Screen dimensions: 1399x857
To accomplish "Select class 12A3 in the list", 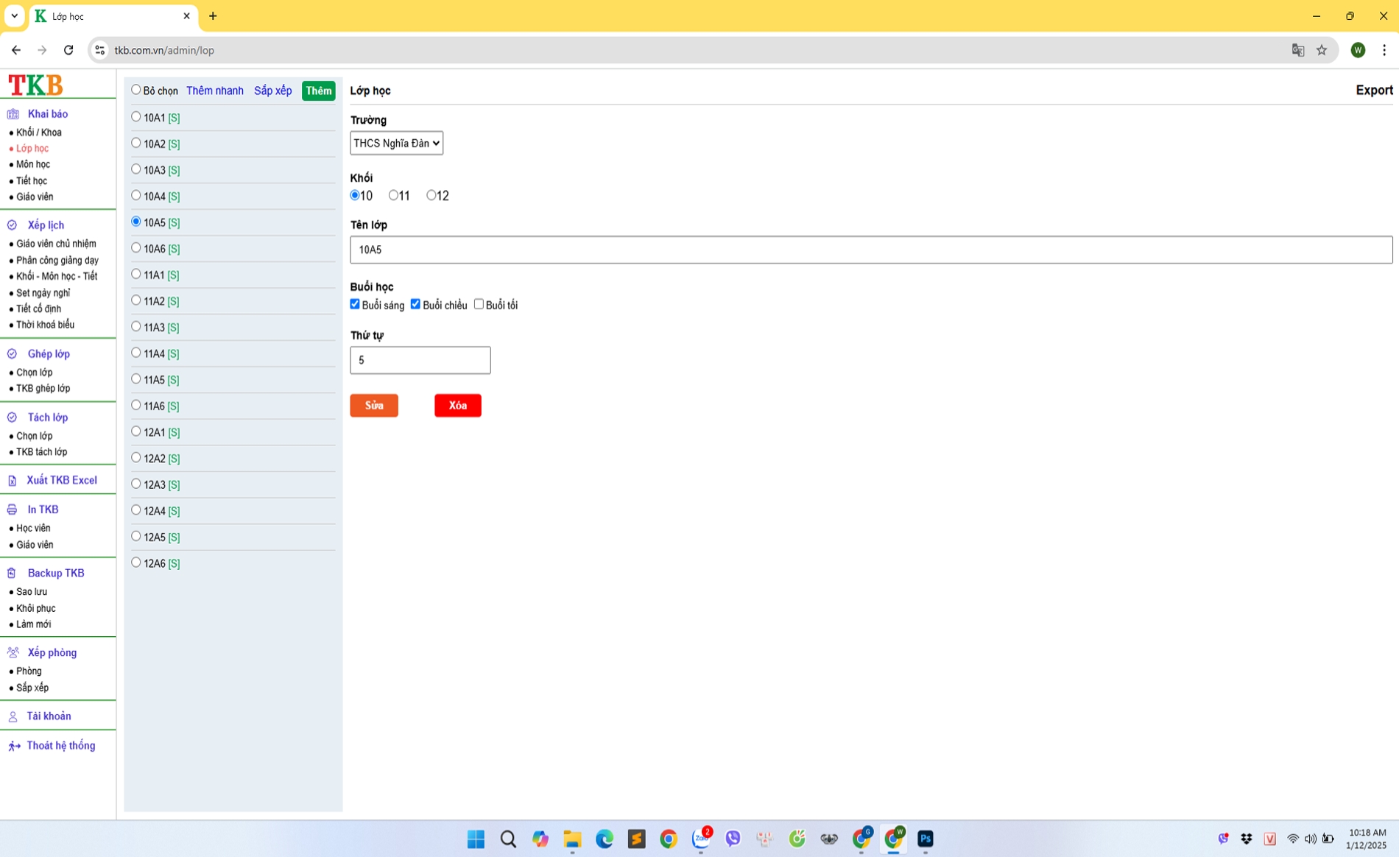I will click(x=136, y=484).
